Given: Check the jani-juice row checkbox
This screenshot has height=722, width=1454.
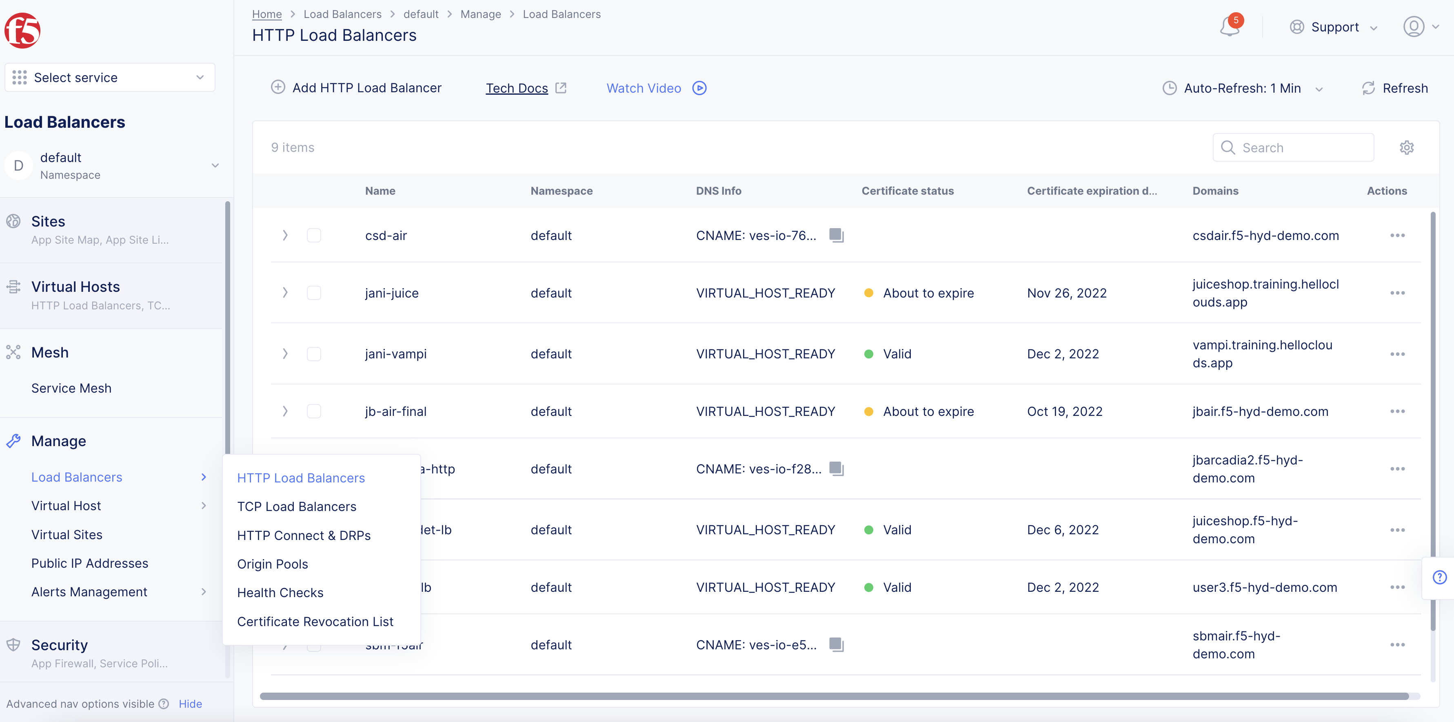Looking at the screenshot, I should 314,293.
